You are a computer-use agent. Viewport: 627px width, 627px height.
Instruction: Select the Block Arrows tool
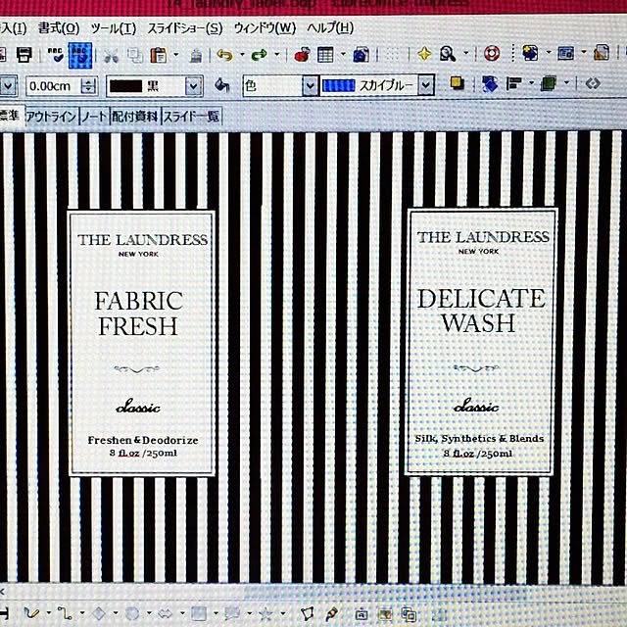click(x=166, y=613)
